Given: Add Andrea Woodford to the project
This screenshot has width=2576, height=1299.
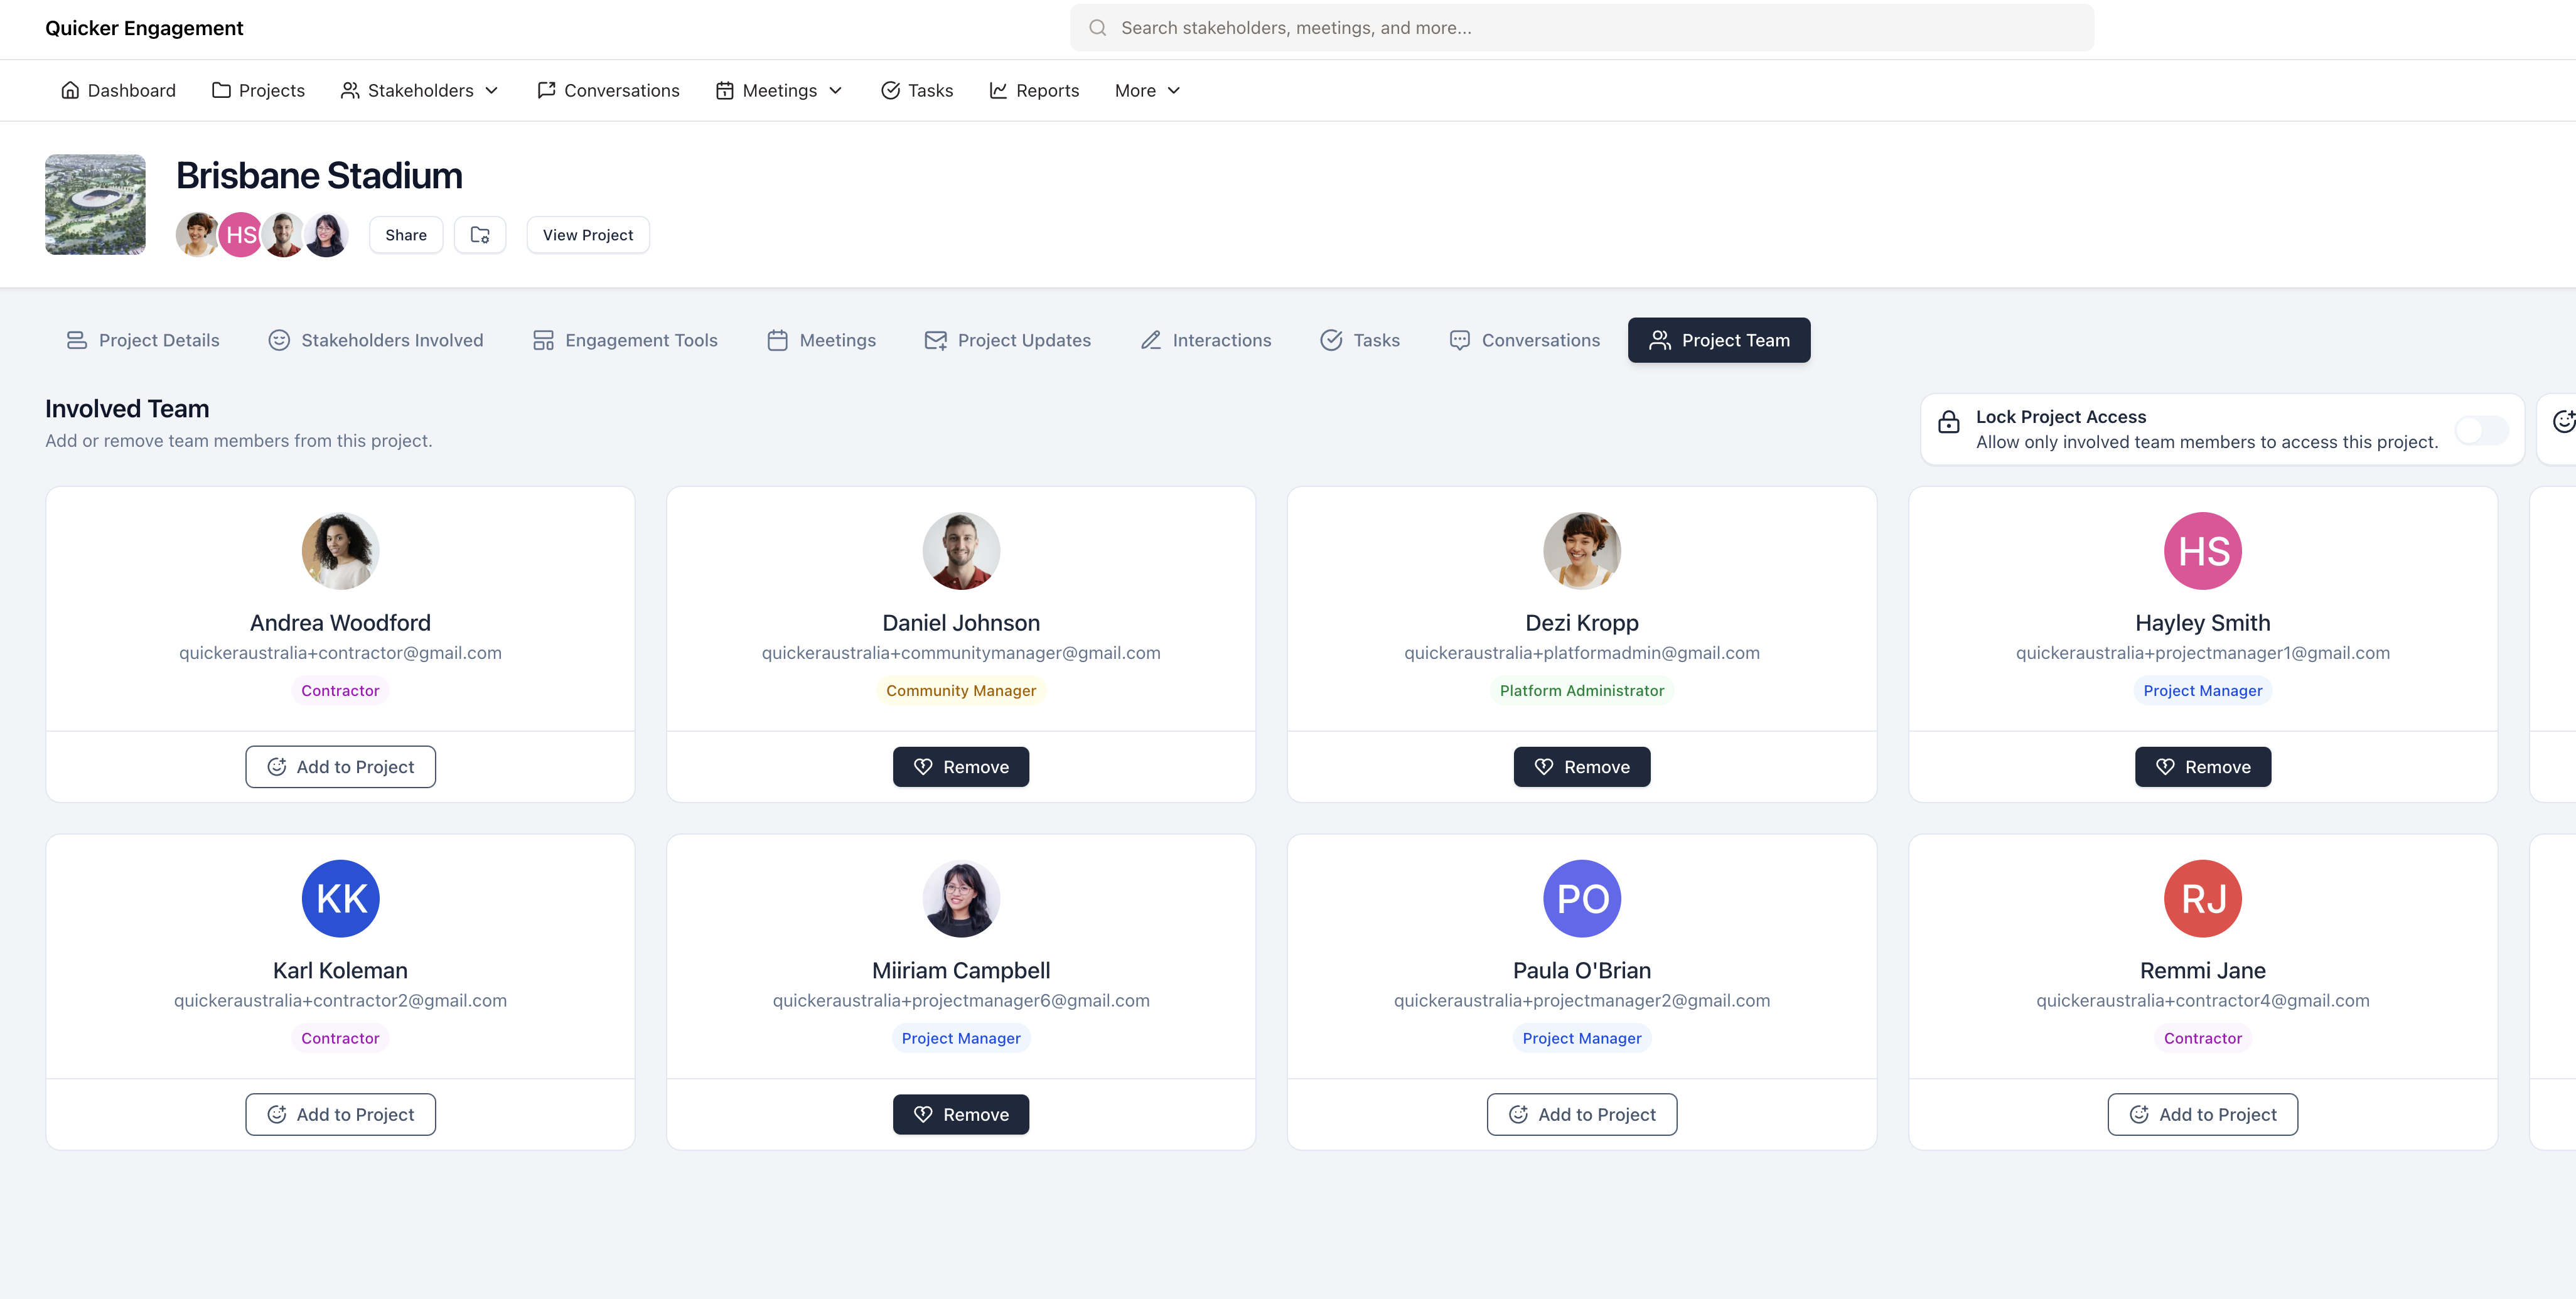Looking at the screenshot, I should tap(340, 767).
